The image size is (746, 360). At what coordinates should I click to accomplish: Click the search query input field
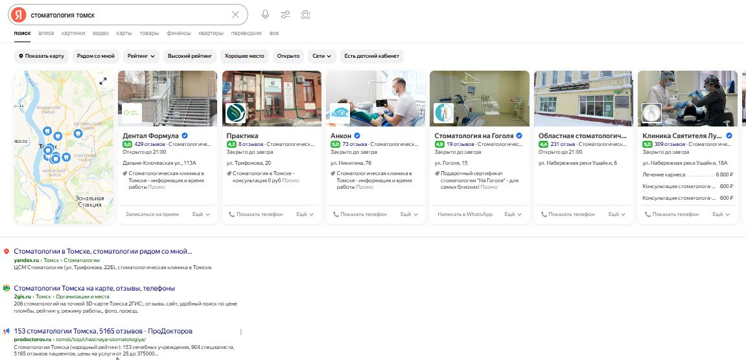[x=128, y=15]
